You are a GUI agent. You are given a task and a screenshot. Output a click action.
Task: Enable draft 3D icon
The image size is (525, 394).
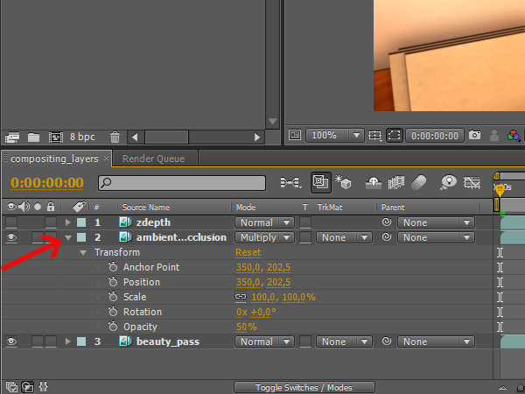point(344,183)
